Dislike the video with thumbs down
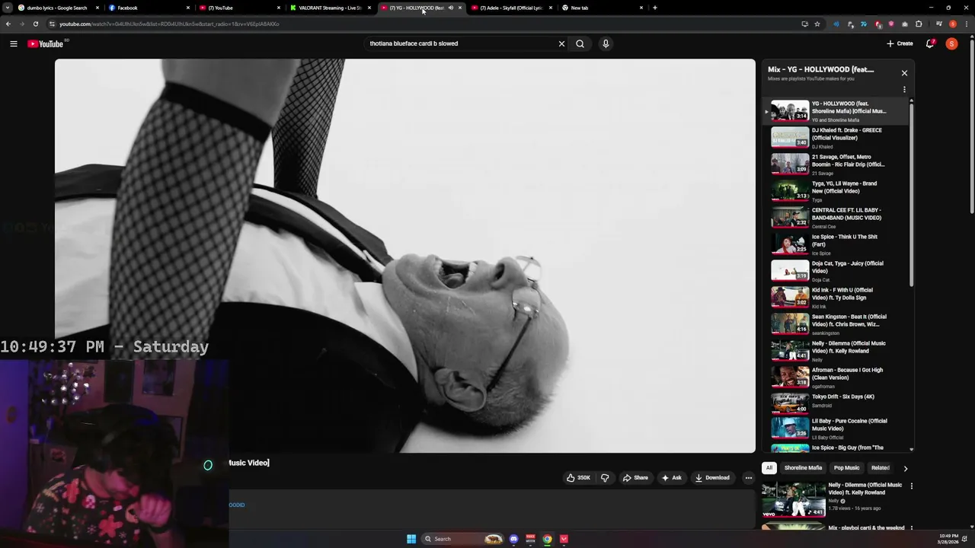Viewport: 975px width, 548px height. click(x=605, y=478)
